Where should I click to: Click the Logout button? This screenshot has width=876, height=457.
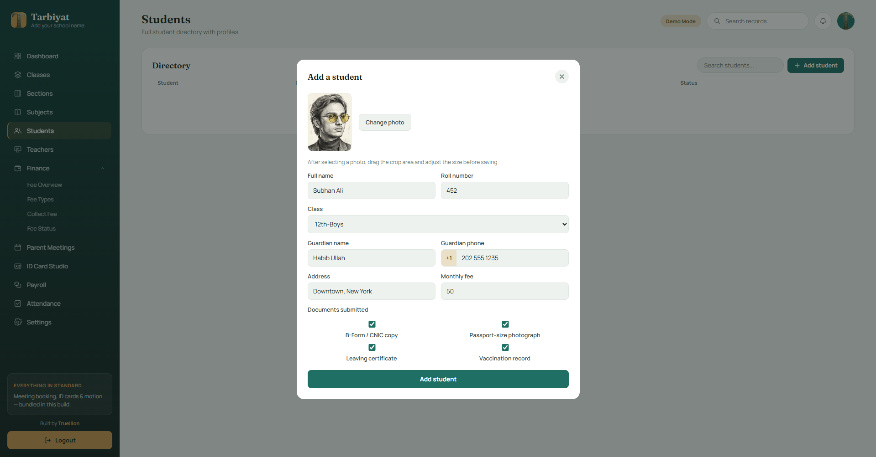click(x=60, y=440)
